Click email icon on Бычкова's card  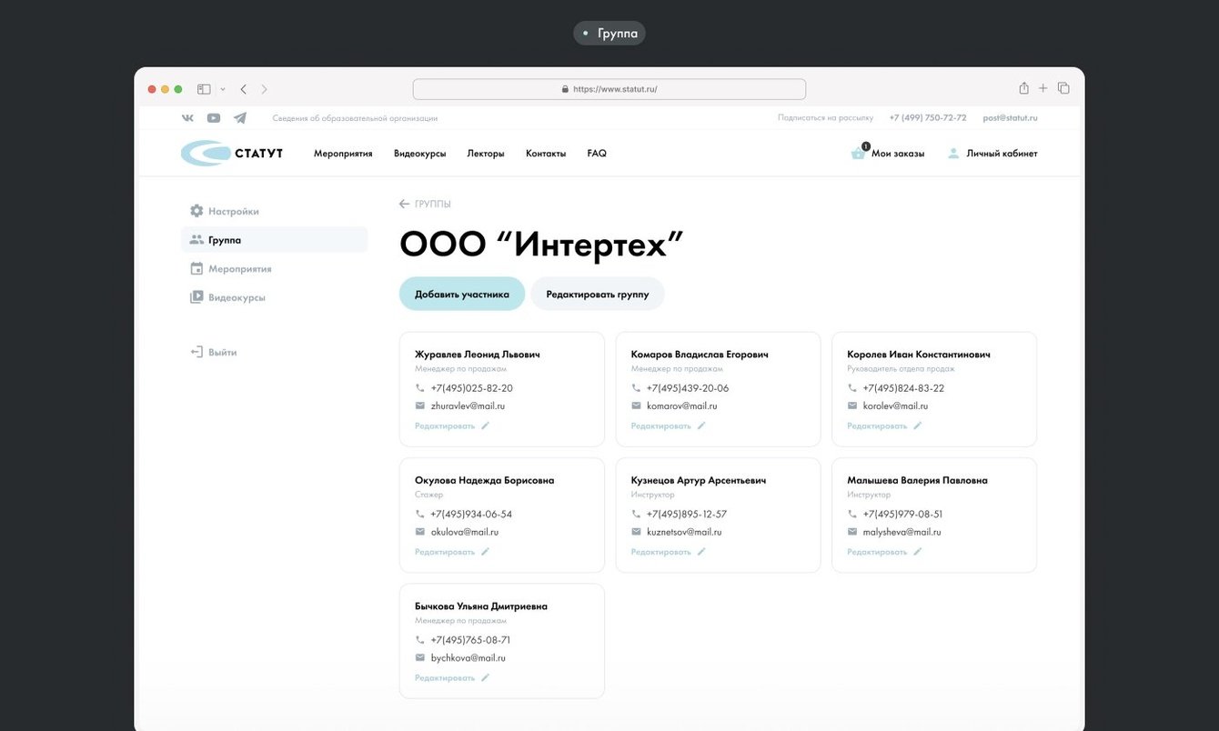[x=420, y=657]
